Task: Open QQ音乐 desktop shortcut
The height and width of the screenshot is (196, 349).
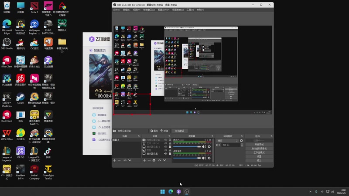Action: (x=21, y=135)
